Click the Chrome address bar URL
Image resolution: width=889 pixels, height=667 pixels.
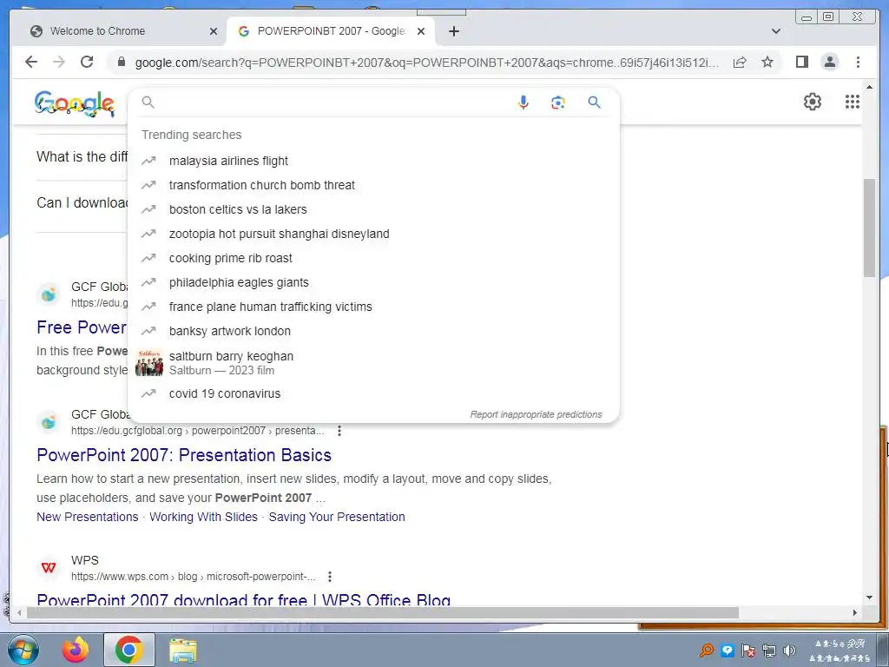426,63
